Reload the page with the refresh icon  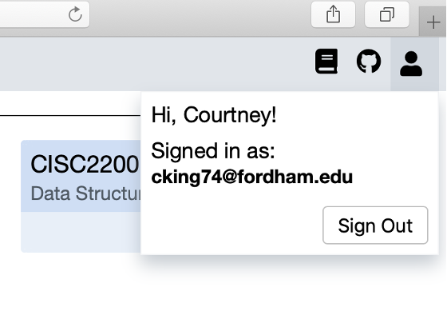point(75,14)
